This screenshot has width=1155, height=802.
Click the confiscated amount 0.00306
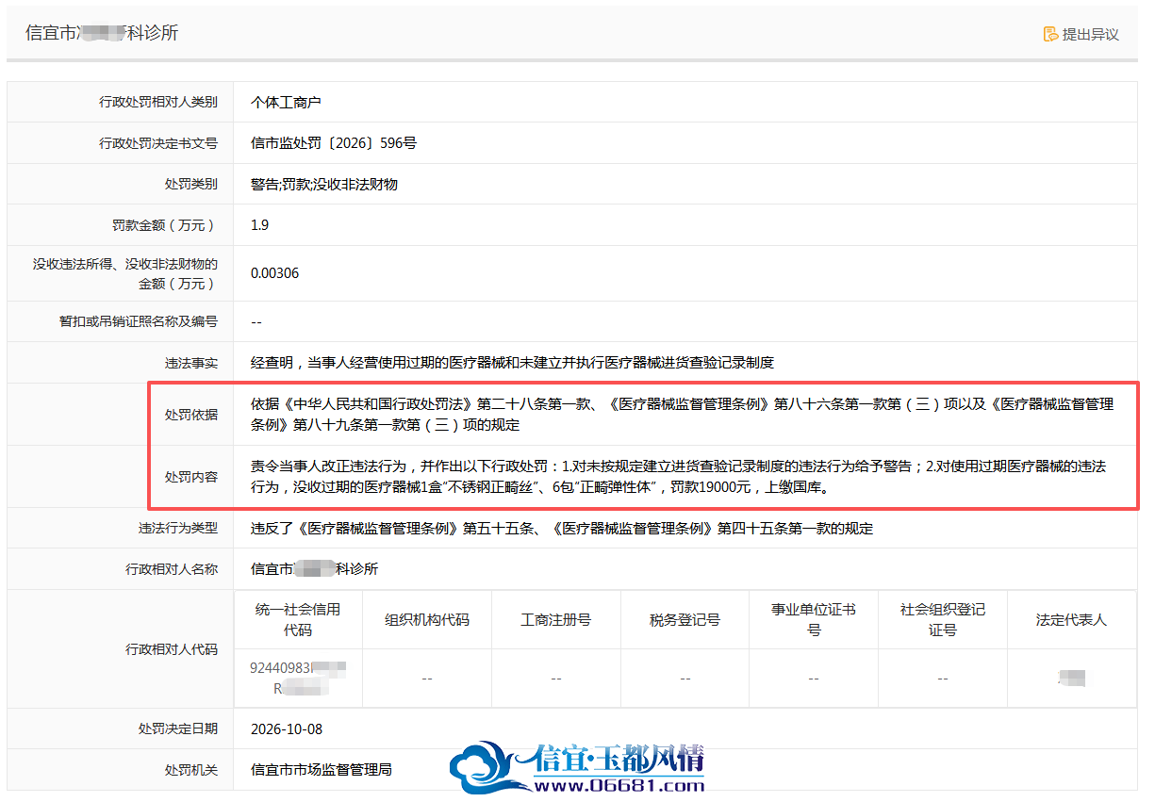point(275,273)
